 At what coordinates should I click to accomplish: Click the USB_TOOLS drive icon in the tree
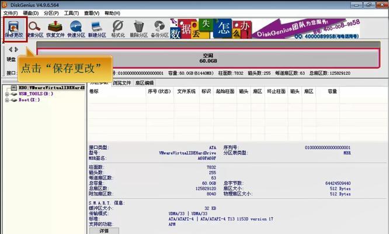[x=14, y=94]
